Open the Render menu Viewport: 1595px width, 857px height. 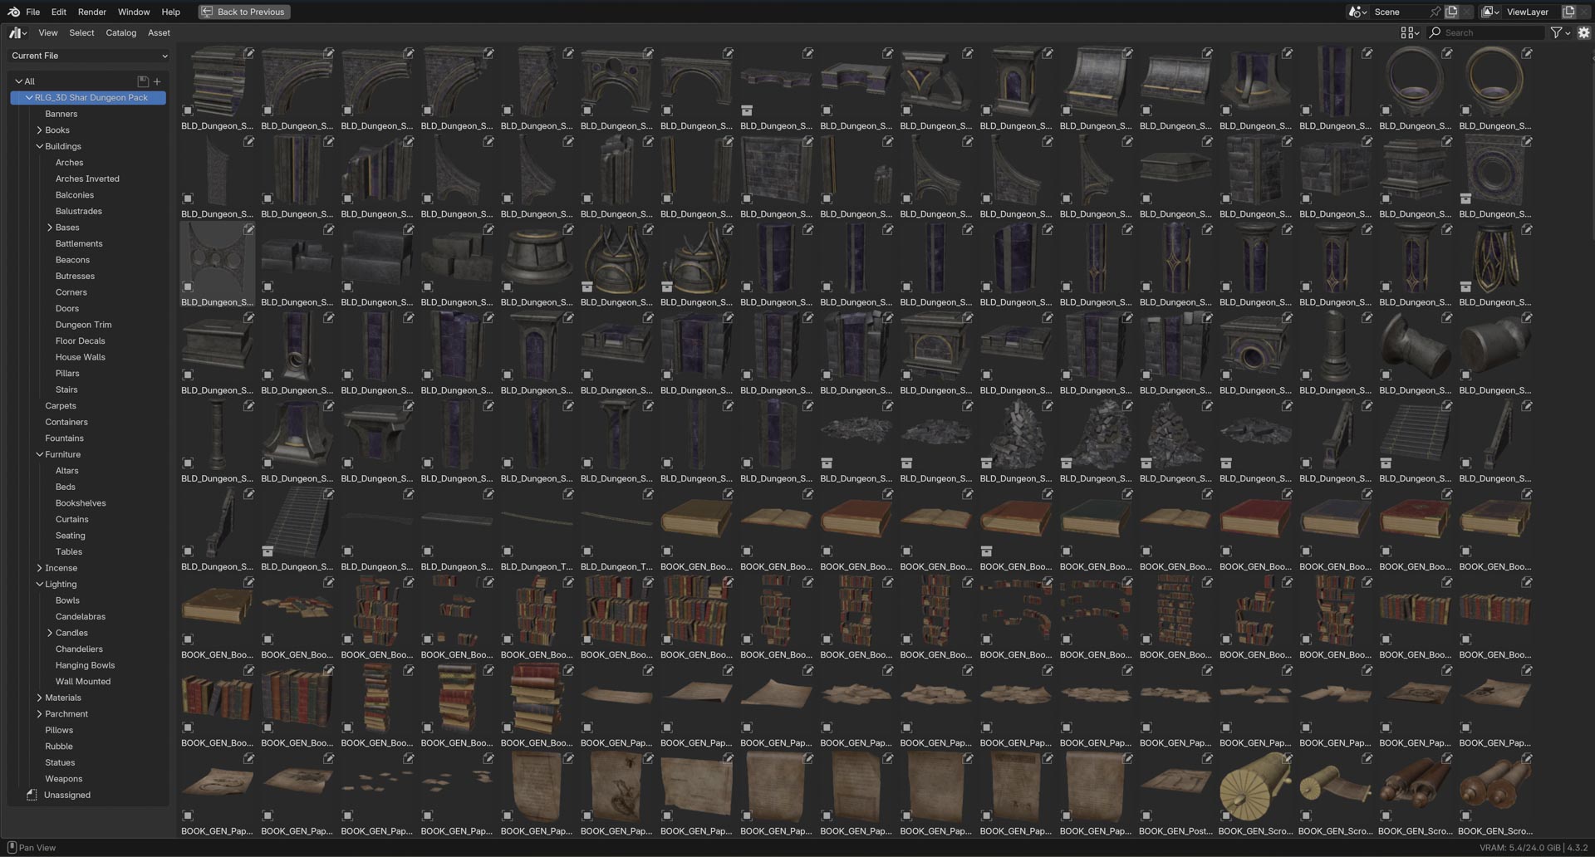[92, 12]
